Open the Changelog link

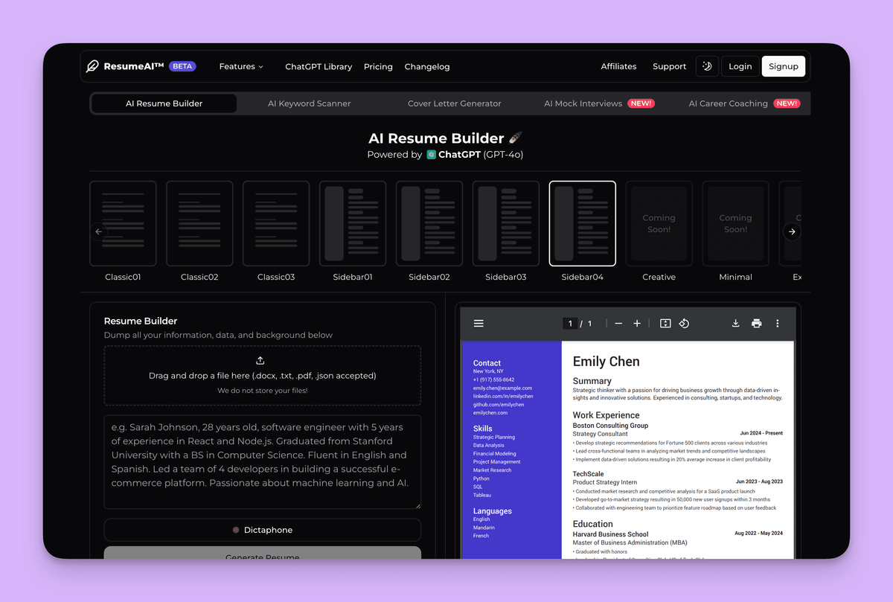427,66
